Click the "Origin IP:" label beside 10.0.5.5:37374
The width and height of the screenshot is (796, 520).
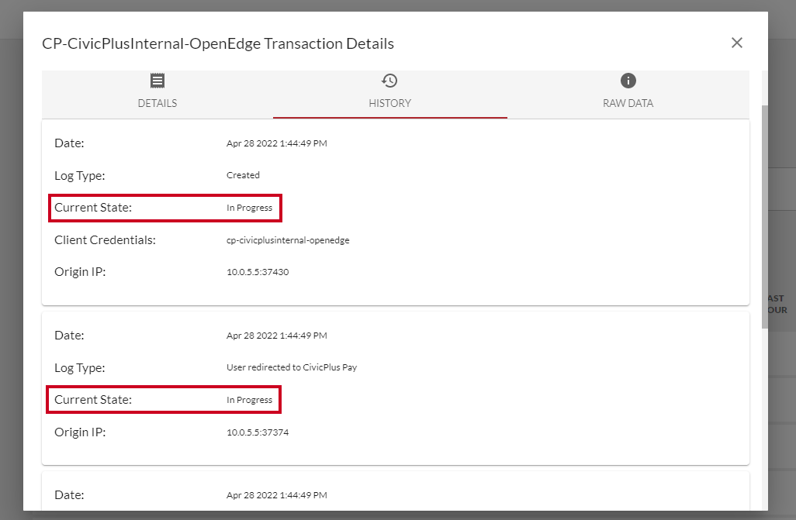click(80, 432)
